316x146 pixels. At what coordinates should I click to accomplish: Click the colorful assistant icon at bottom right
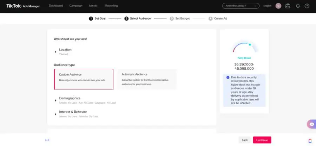pyautogui.click(x=310, y=140)
